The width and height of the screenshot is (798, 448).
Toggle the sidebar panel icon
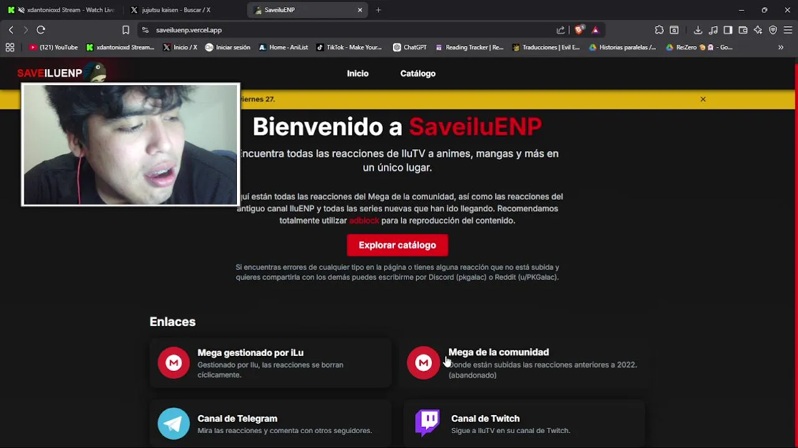point(728,30)
